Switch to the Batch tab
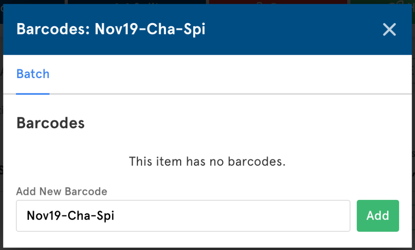 coord(33,74)
